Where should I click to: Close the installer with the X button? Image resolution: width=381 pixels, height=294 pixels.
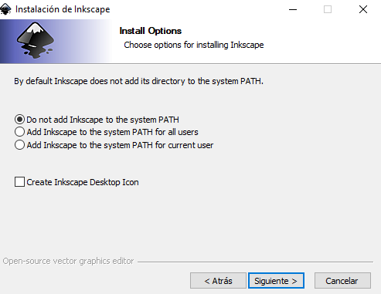click(x=363, y=9)
